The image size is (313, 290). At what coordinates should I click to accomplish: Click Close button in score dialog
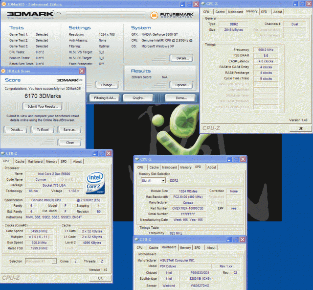[69, 143]
